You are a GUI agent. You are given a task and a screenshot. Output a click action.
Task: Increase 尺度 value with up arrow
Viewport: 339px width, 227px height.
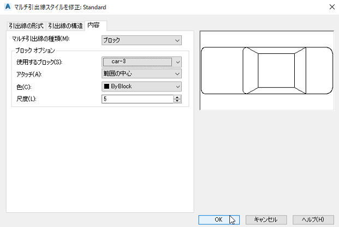pyautogui.click(x=177, y=97)
